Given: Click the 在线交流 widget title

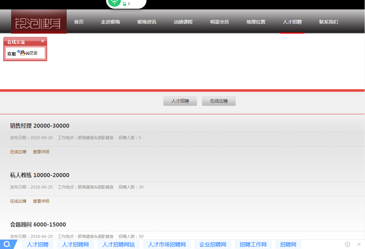Looking at the screenshot, I should [x=16, y=42].
